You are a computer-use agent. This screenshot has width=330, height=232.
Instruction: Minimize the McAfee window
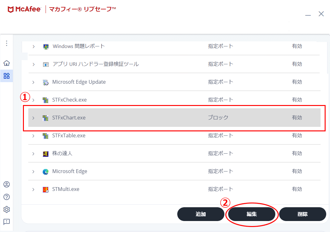(x=308, y=15)
